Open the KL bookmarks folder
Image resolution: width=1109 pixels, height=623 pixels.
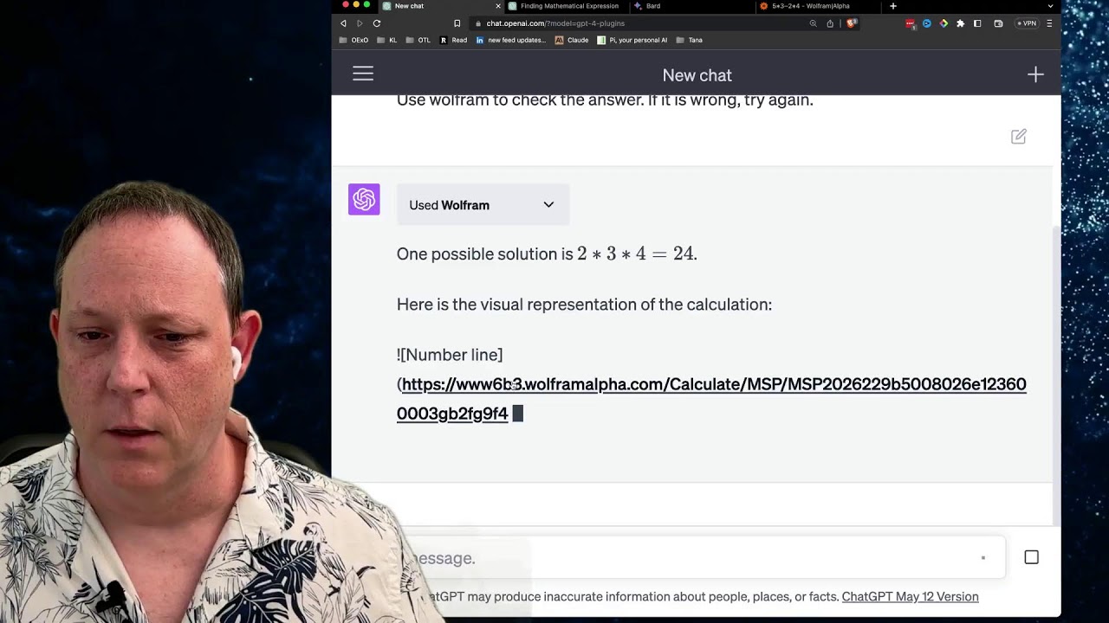tap(387, 40)
